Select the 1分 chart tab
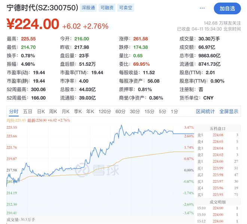The height and width of the screenshot is (224, 247). (174, 112)
